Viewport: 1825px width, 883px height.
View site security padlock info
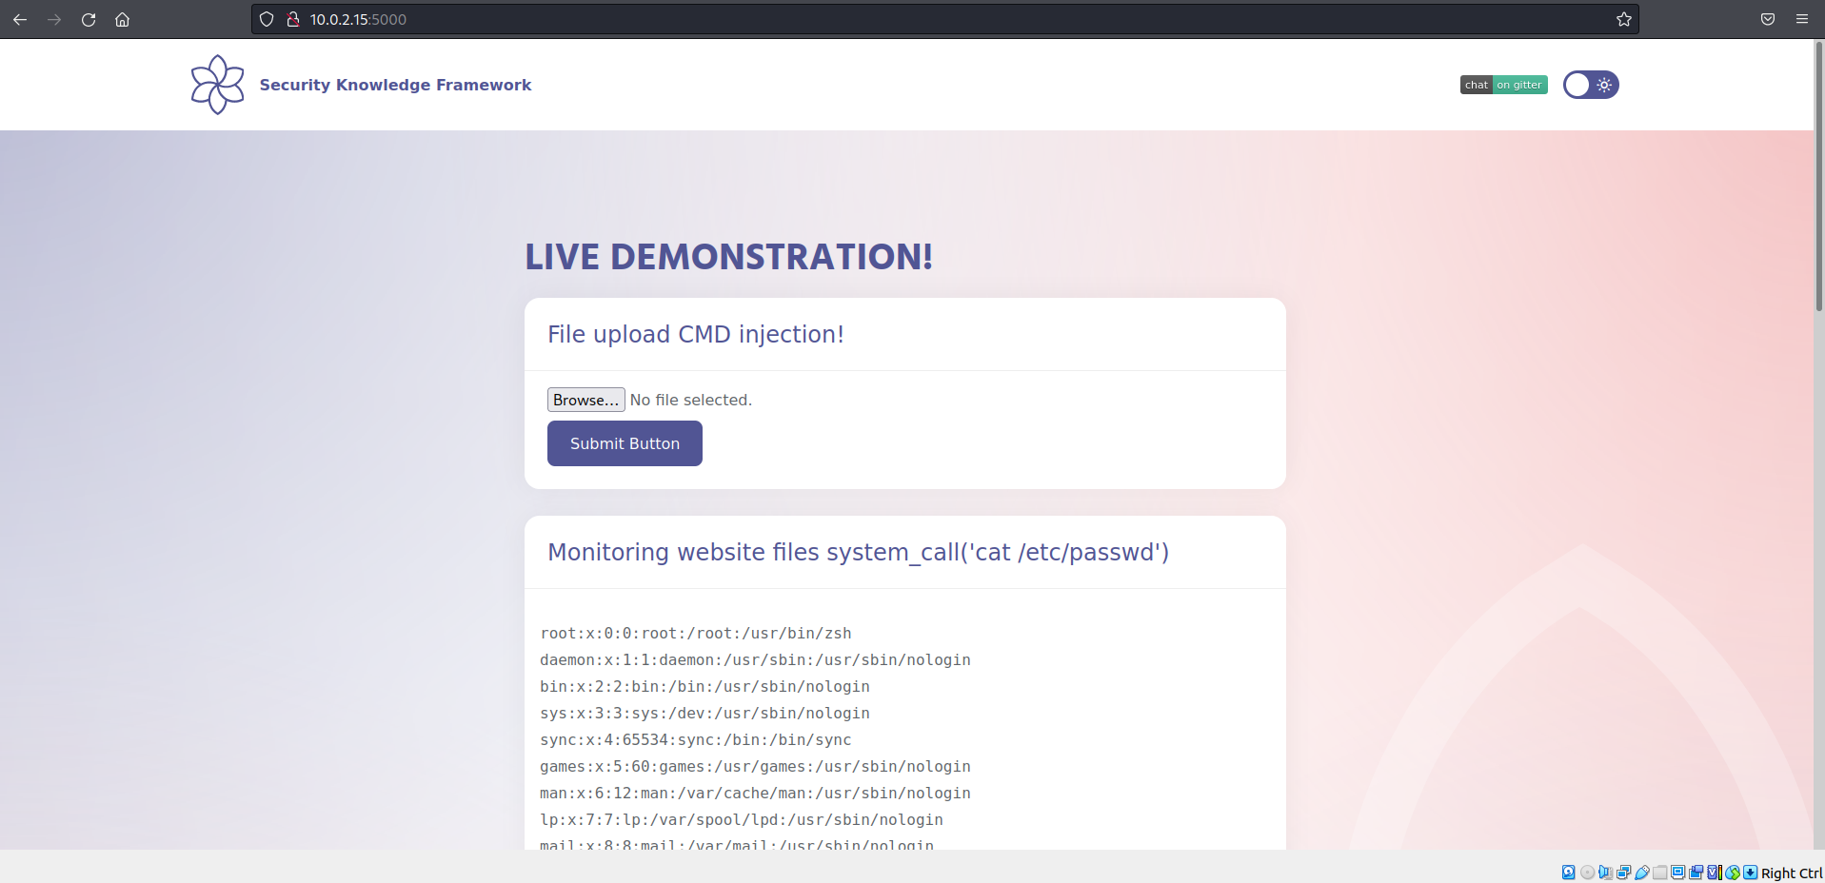click(x=293, y=19)
